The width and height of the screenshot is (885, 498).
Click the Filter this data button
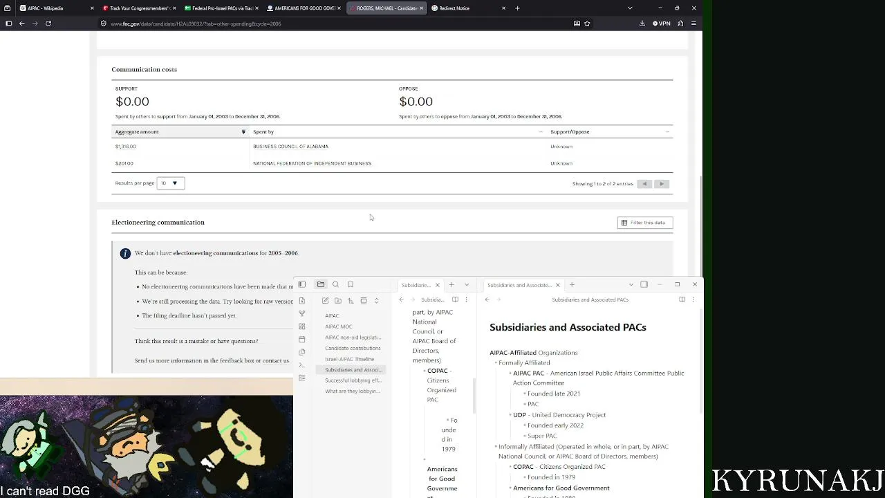pyautogui.click(x=645, y=223)
